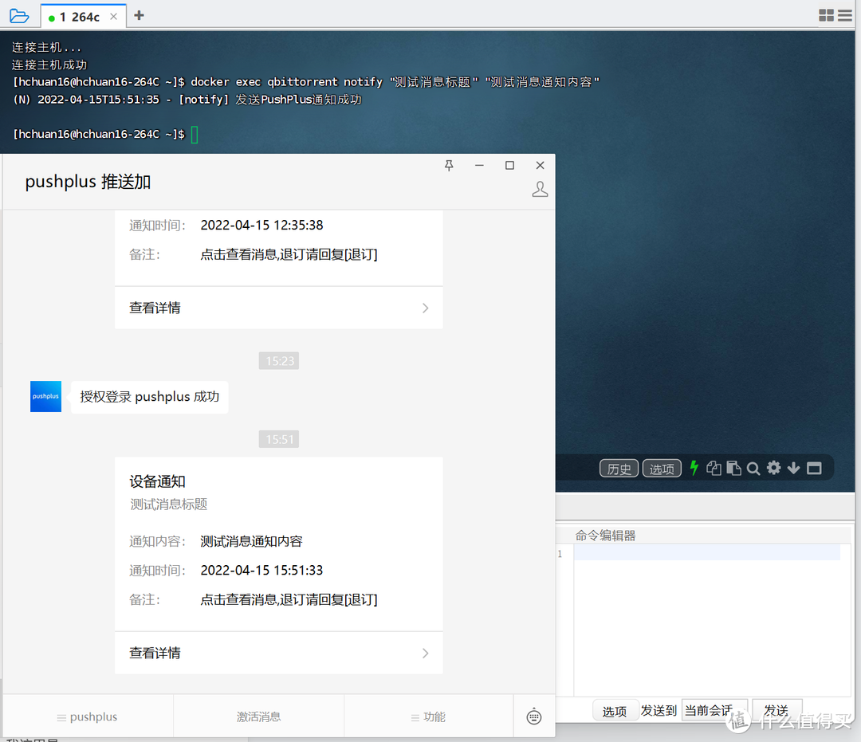
Task: Add a new session tab with the plus
Action: (x=139, y=15)
